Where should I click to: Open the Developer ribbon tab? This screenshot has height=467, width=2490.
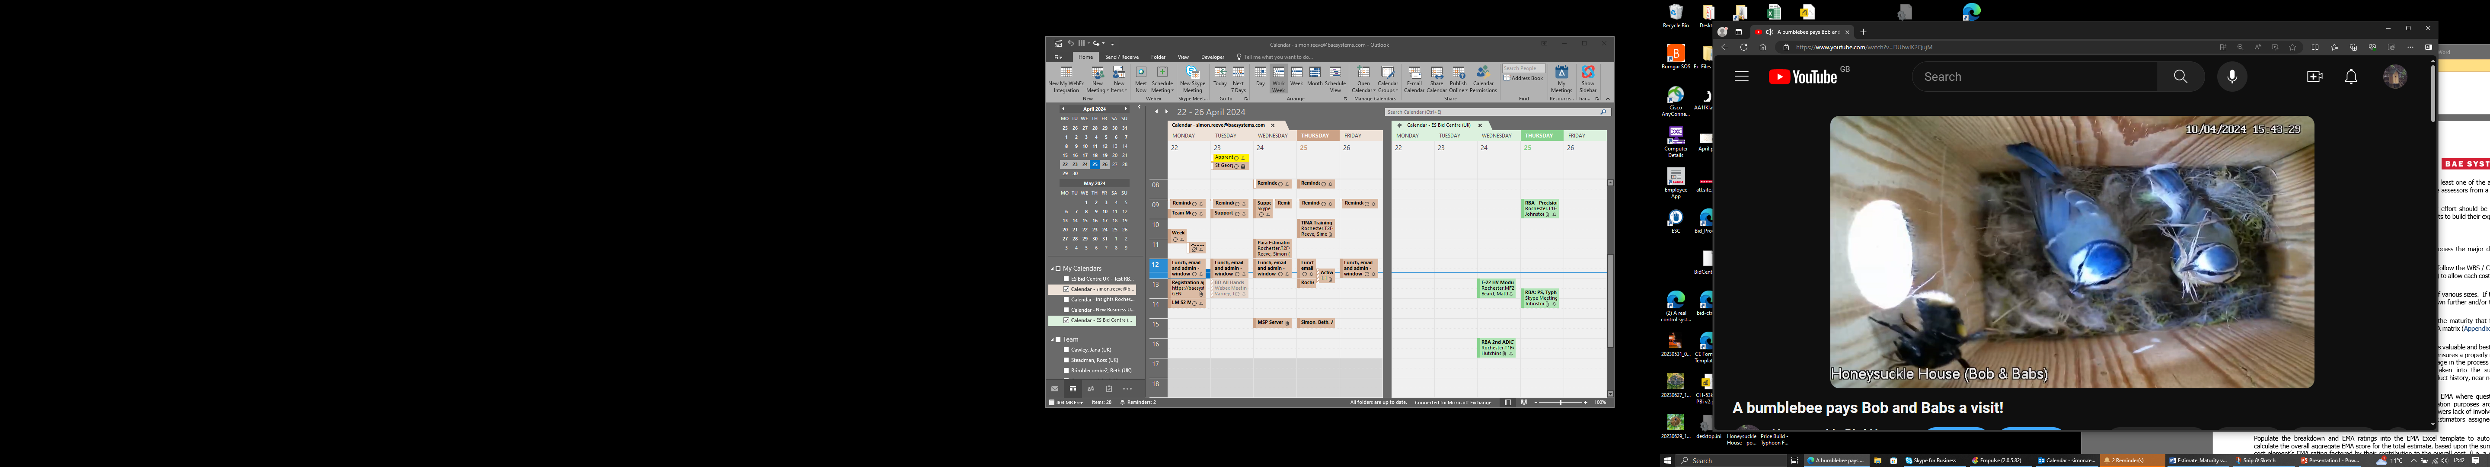pyautogui.click(x=1213, y=57)
